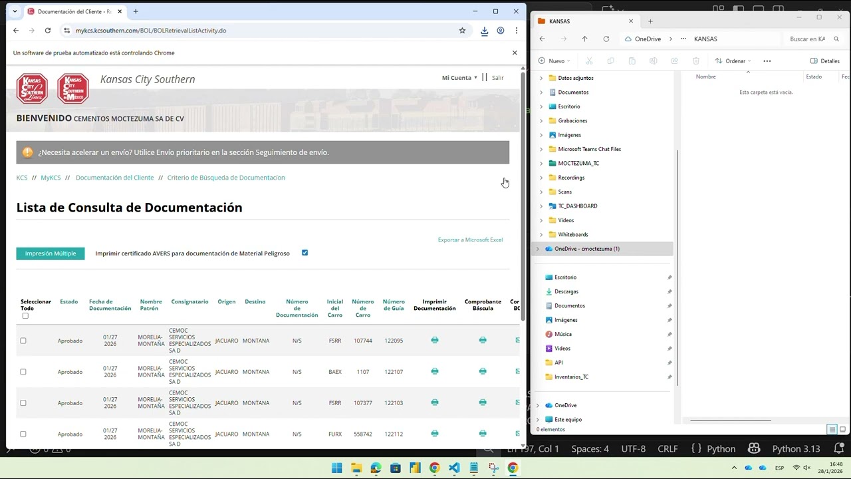The height and width of the screenshot is (479, 851).
Task: Open Chrome downloads icon
Action: (x=485, y=31)
